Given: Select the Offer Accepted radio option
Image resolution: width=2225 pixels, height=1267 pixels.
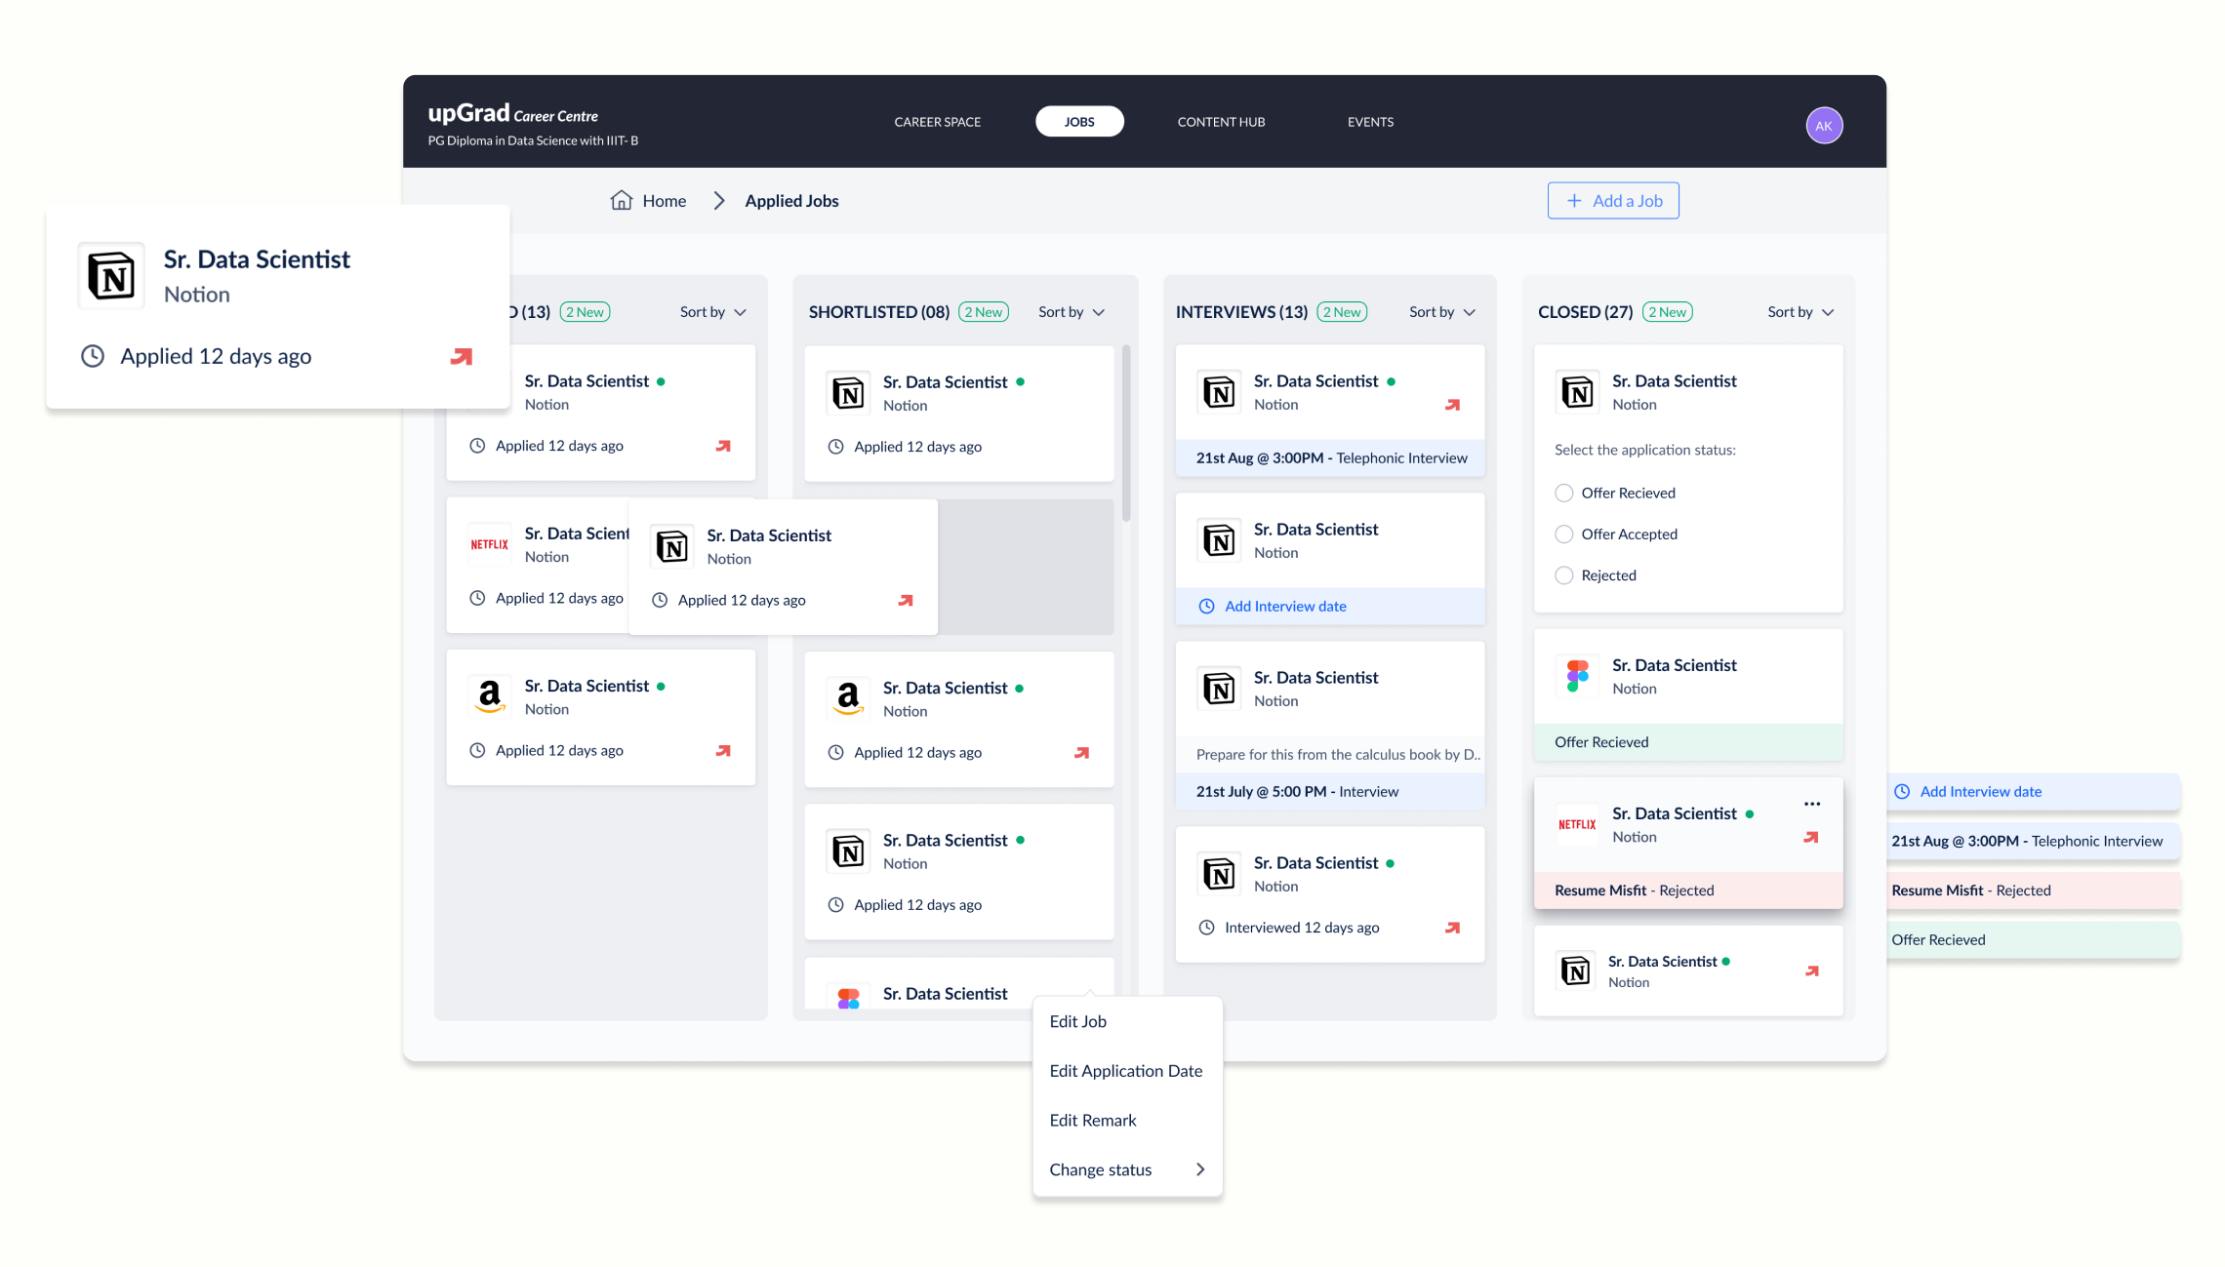Looking at the screenshot, I should (1563, 534).
